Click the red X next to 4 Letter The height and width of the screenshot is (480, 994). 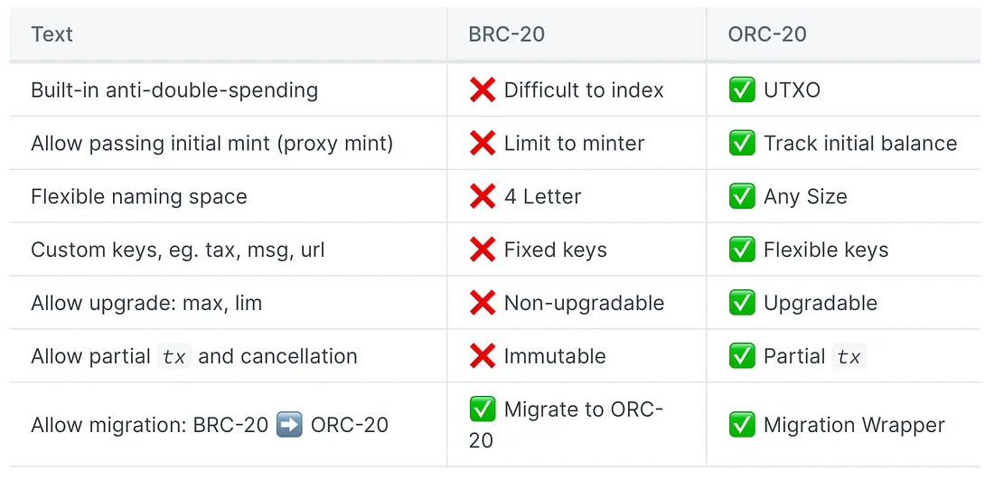[x=482, y=196]
